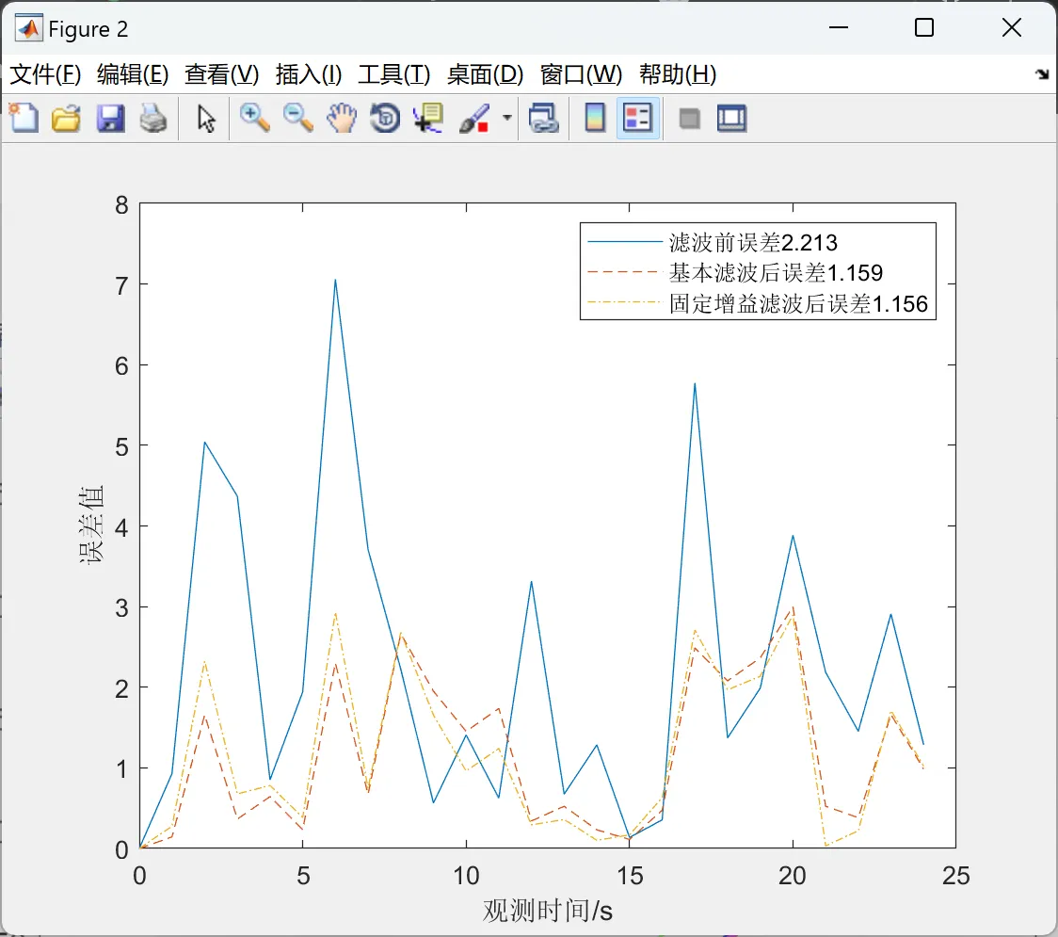The width and height of the screenshot is (1058, 937).
Task: Open the 文件(F) menu
Action: pos(45,74)
